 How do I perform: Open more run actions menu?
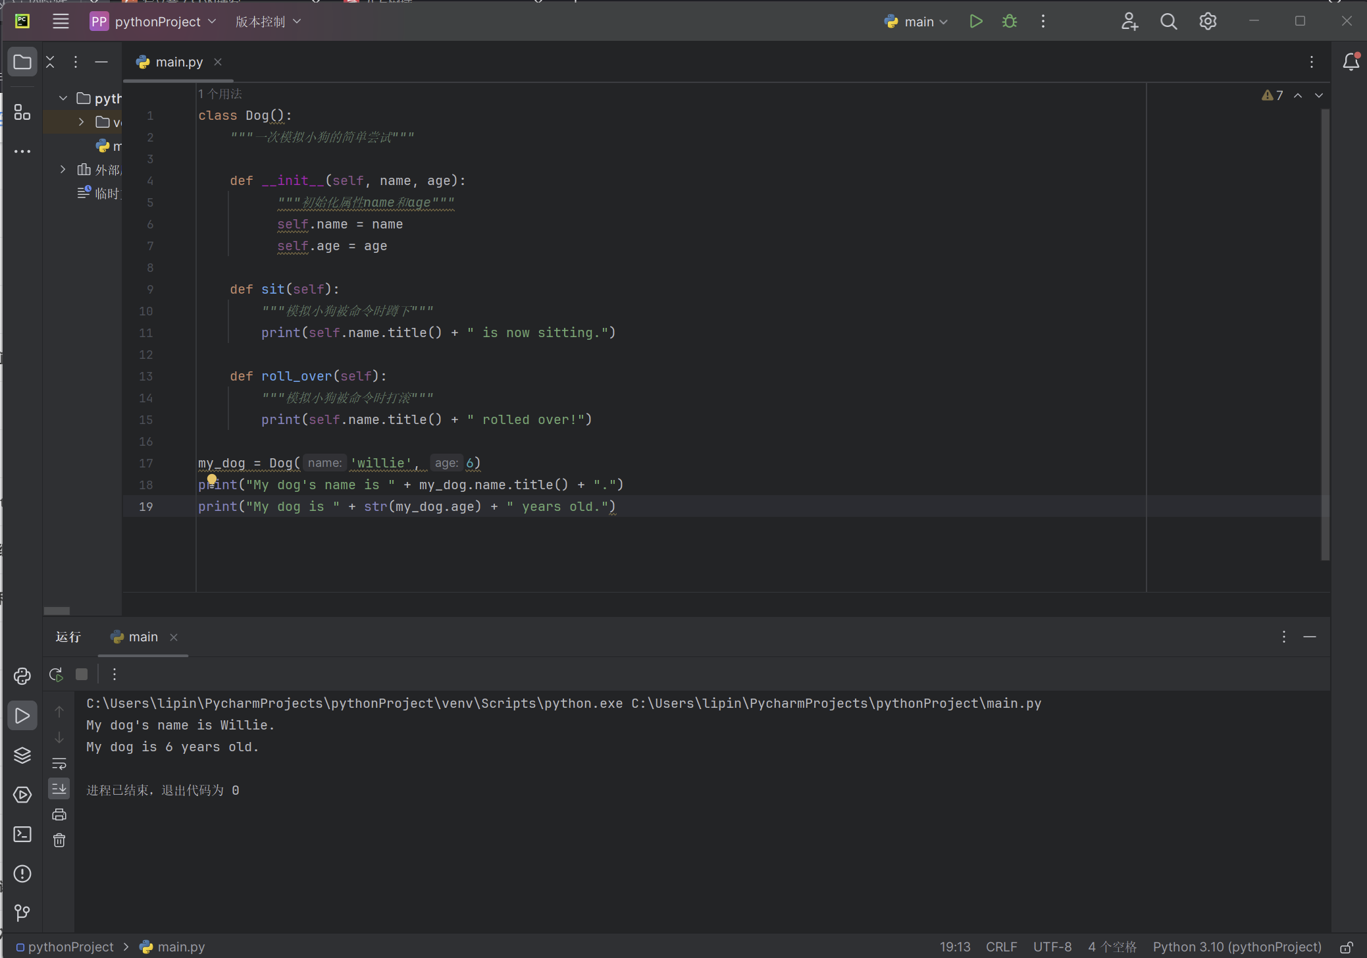pos(1043,21)
